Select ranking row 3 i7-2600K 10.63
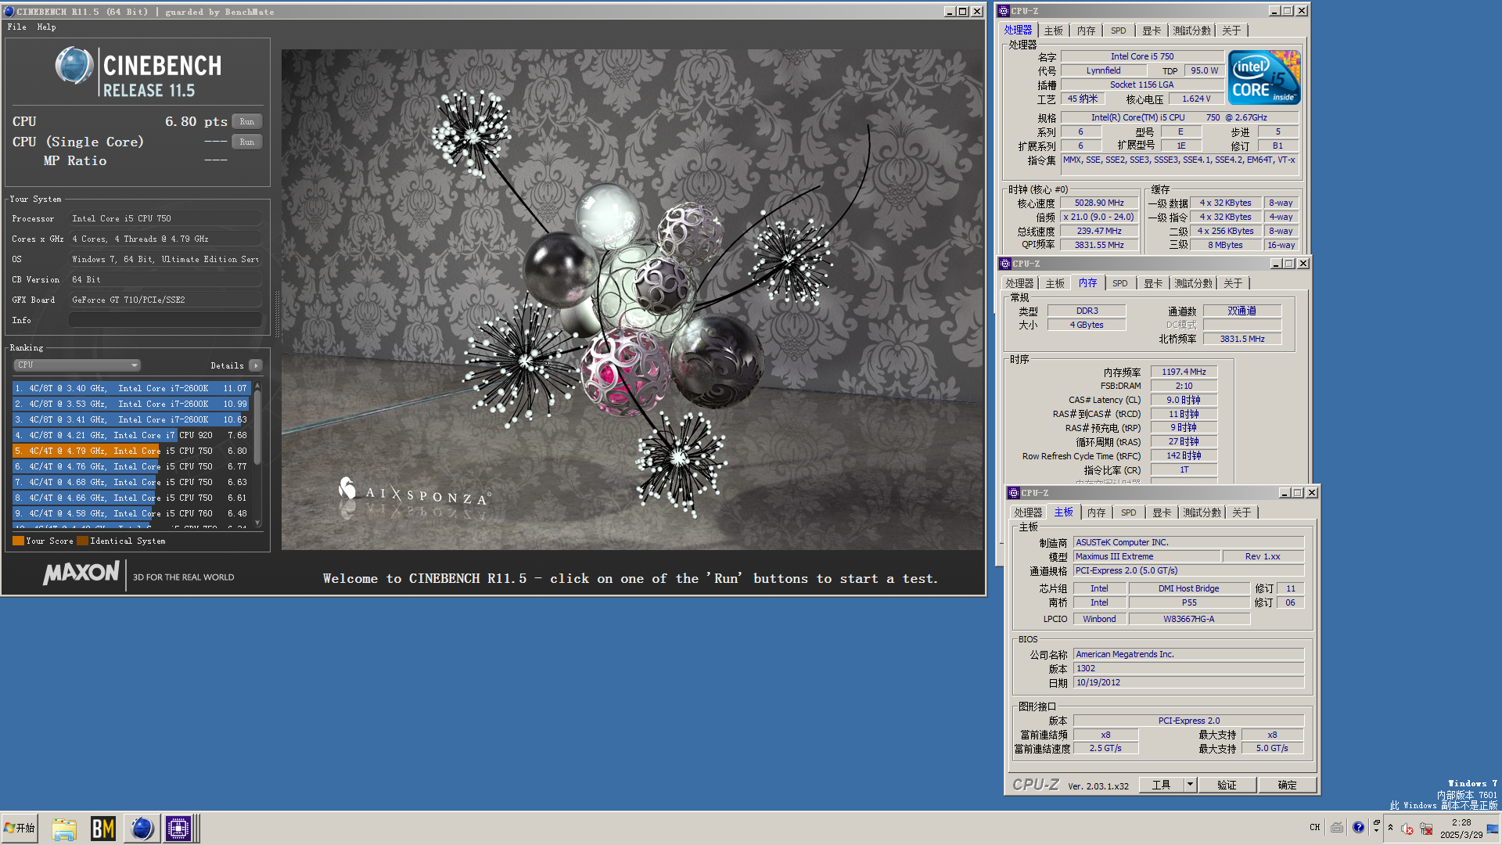The image size is (1502, 845). [x=131, y=419]
